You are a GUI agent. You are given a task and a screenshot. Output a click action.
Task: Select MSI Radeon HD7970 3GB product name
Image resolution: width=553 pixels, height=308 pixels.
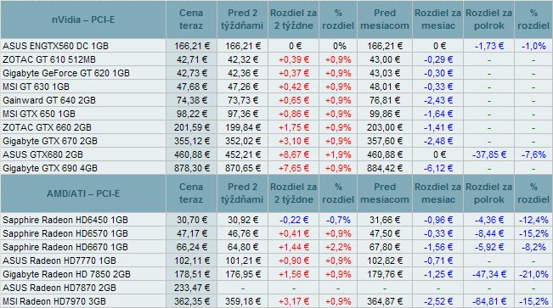click(54, 301)
